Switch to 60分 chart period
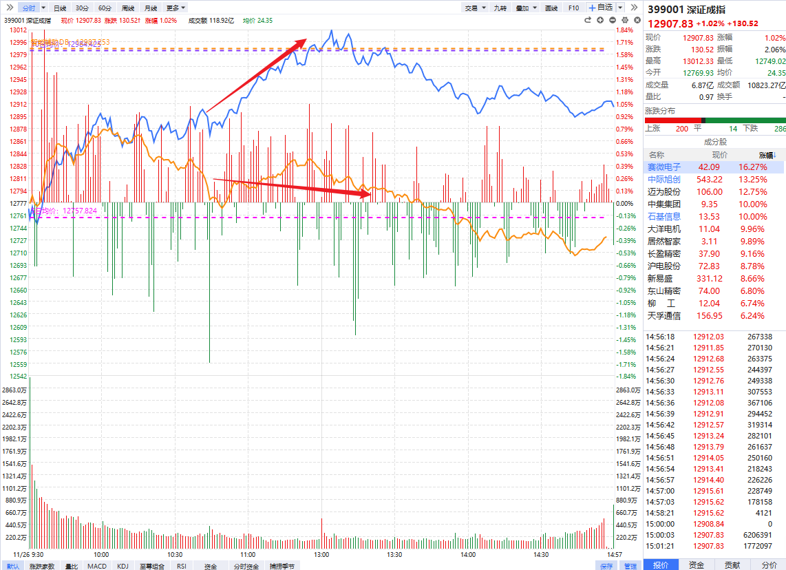Screen dimensions: 786x570 tap(105, 8)
